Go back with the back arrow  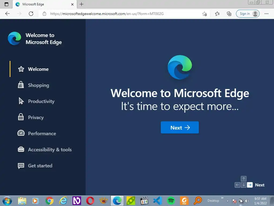pos(7,14)
